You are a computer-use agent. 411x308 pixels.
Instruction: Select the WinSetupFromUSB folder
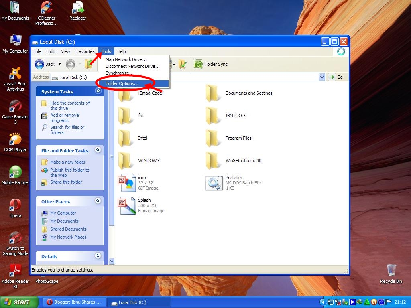[233, 160]
